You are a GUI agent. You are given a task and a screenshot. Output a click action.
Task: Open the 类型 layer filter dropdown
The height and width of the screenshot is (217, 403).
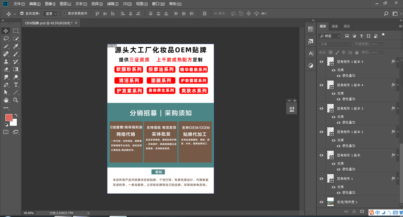(x=330, y=36)
